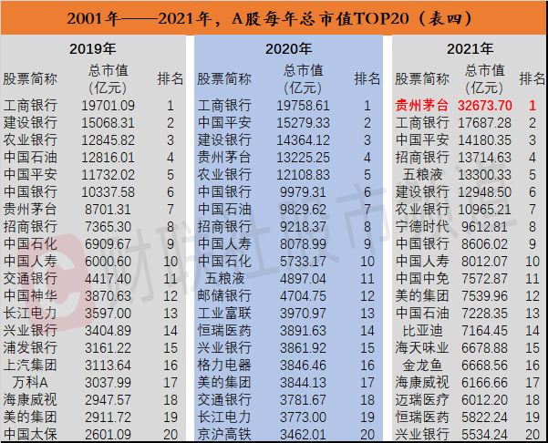This screenshot has width=548, height=443.
Task: Select the '宁德时代' cell
Action: (422, 226)
